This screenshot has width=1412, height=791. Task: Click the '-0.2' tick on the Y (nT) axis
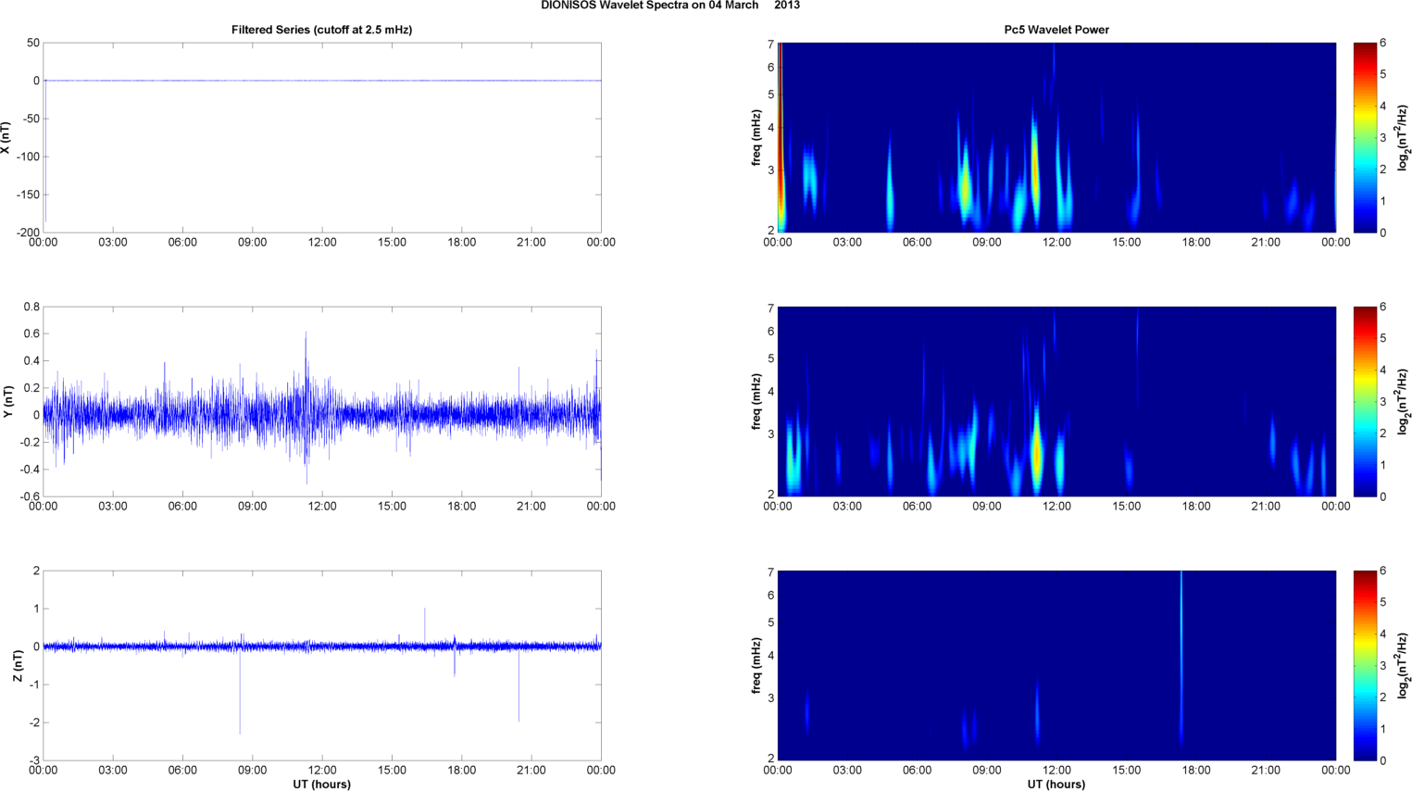(29, 443)
